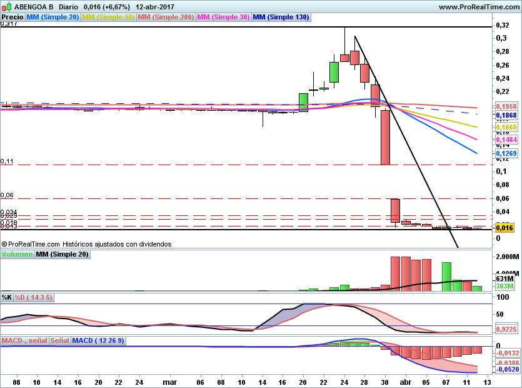Click the MACD-, señal label

click(24, 341)
